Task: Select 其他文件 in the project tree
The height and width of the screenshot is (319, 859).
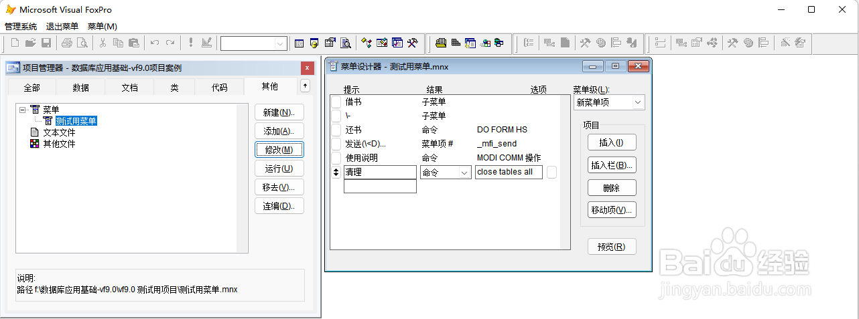Action: click(59, 144)
